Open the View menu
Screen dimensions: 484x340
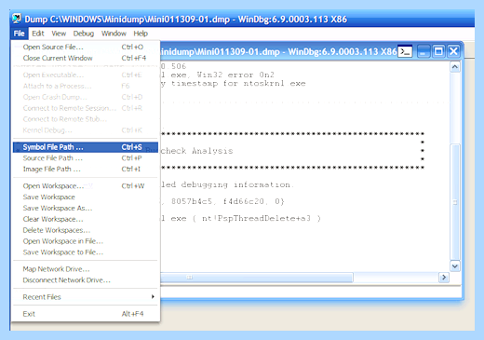point(59,34)
